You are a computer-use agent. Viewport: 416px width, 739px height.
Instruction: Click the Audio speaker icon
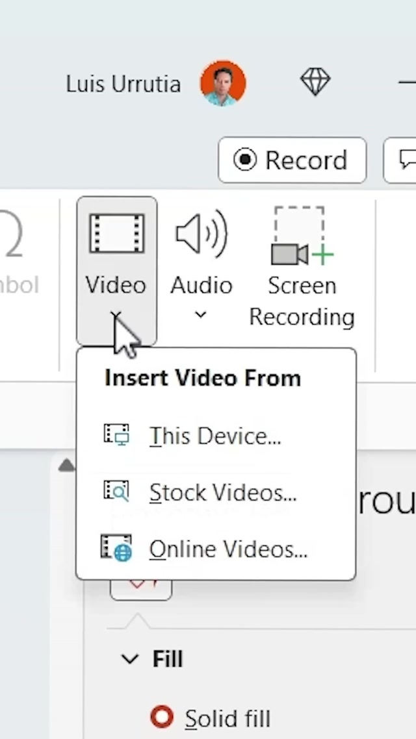[201, 233]
